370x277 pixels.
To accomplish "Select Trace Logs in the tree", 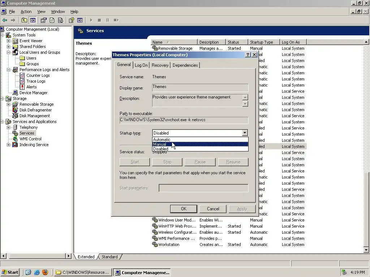I will click(x=36, y=81).
